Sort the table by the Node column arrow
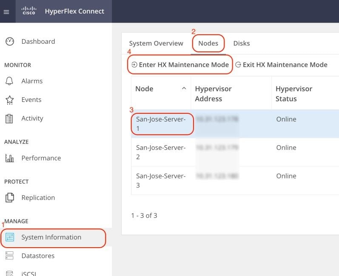 [x=184, y=88]
